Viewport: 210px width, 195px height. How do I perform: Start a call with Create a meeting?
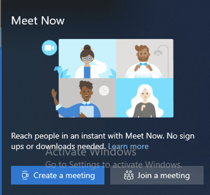click(x=58, y=175)
